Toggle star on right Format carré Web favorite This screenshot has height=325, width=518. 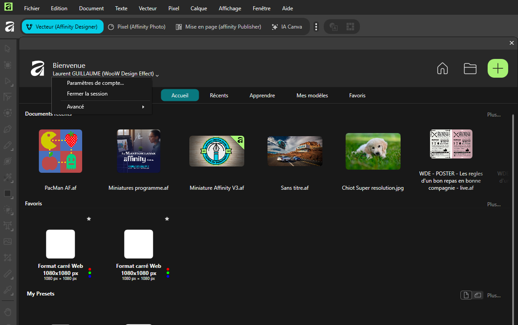pyautogui.click(x=167, y=219)
